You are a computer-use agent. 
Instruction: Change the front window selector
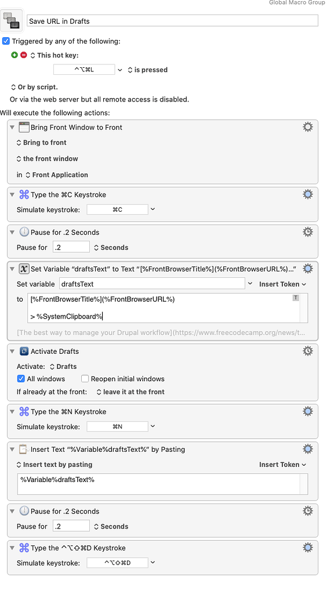coord(47,159)
